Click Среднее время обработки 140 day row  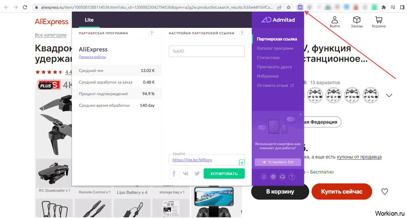click(117, 105)
